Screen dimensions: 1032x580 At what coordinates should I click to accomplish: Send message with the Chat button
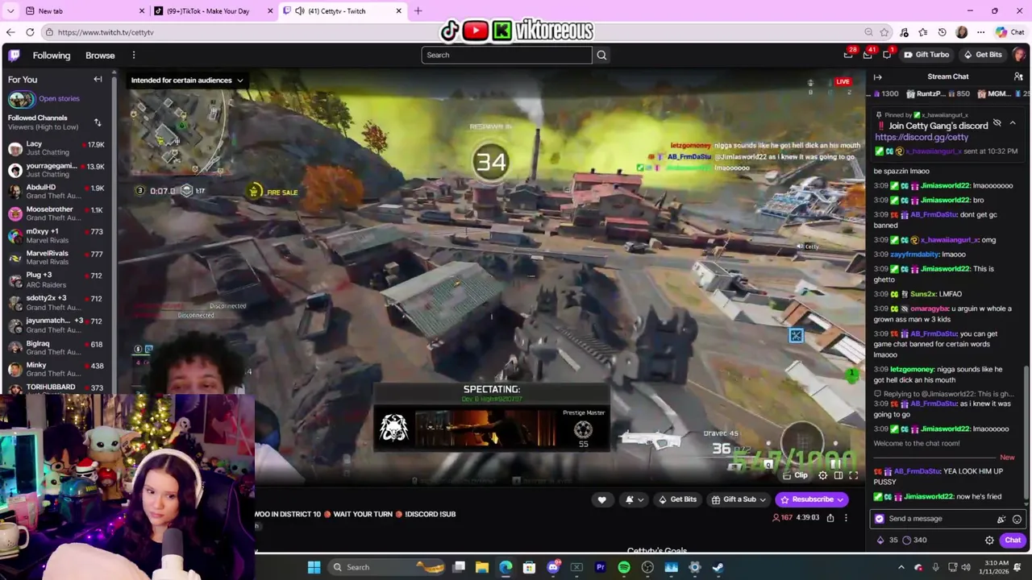1013,541
